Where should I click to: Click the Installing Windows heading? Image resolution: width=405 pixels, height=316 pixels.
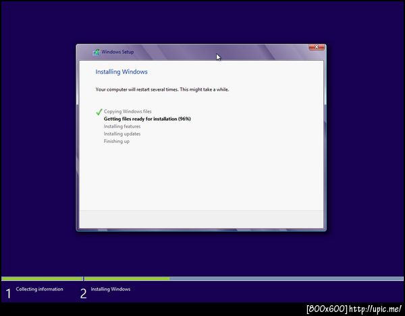pos(122,71)
